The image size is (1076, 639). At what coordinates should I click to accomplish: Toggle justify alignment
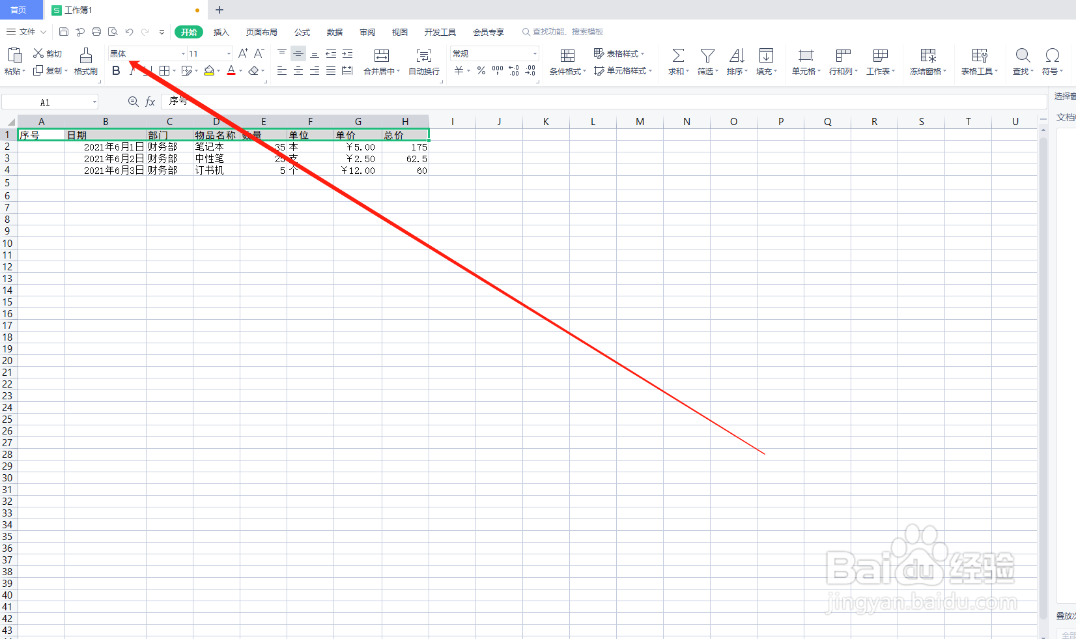click(x=331, y=70)
